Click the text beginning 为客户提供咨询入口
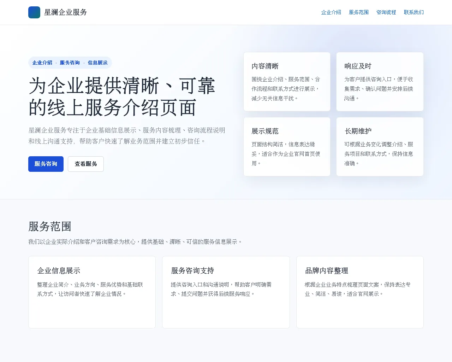The height and width of the screenshot is (362, 452). 379,89
